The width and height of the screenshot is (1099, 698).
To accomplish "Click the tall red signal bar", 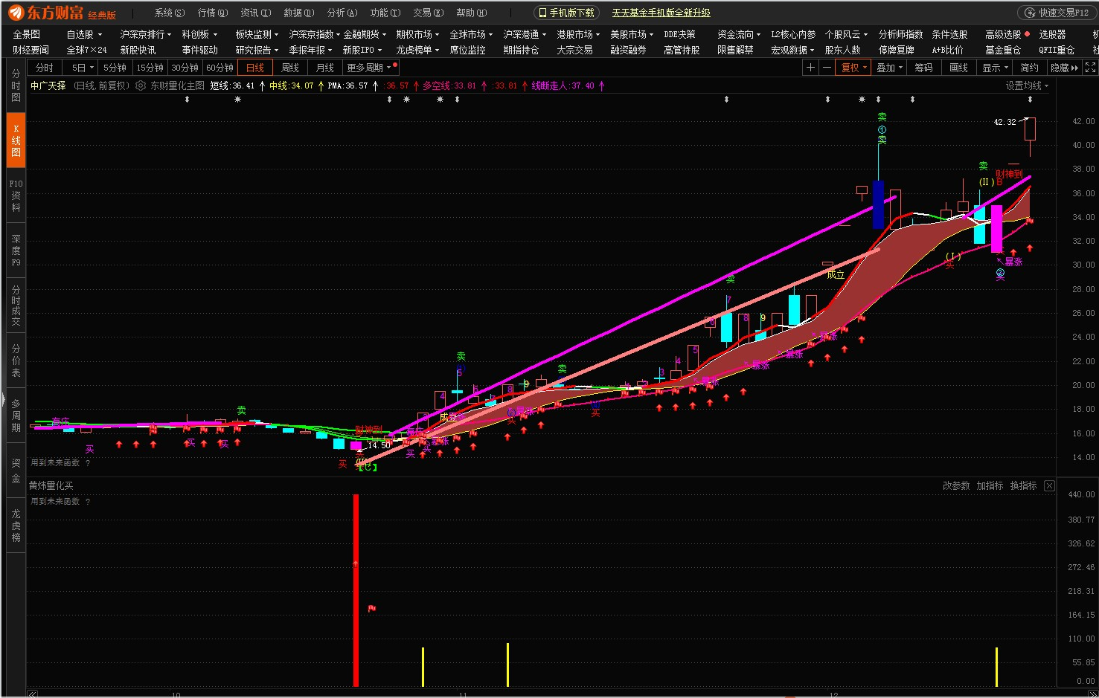I will tap(356, 590).
